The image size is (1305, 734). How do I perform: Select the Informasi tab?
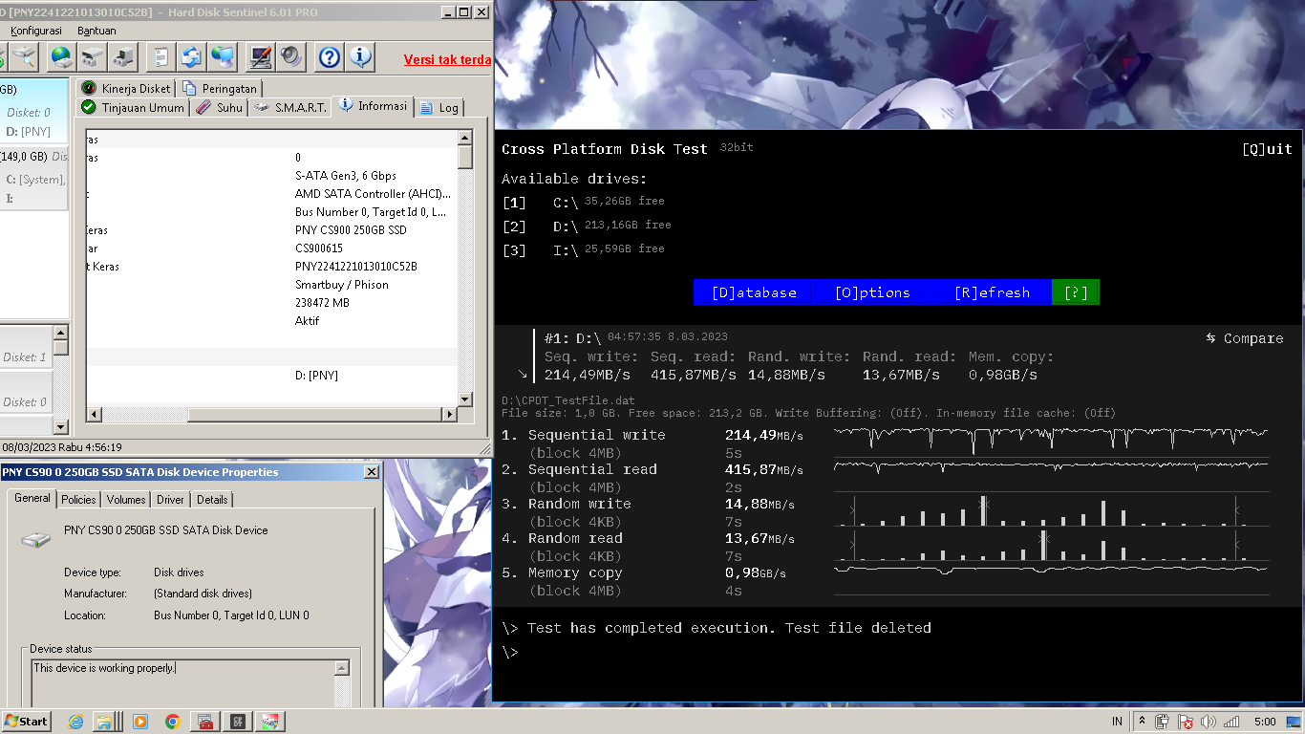(x=374, y=106)
